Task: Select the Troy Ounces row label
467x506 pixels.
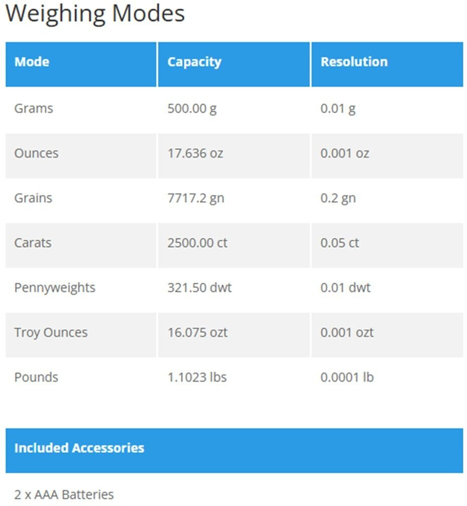Action: (x=51, y=332)
